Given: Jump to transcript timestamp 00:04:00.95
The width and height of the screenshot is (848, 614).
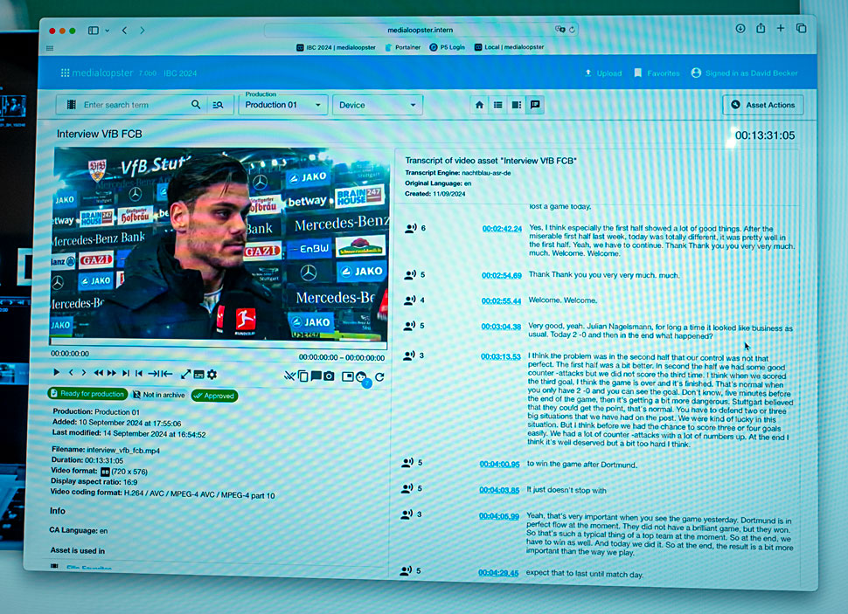Looking at the screenshot, I should pyautogui.click(x=499, y=464).
